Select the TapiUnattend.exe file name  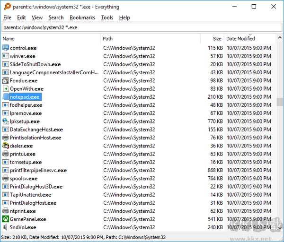tap(31, 195)
